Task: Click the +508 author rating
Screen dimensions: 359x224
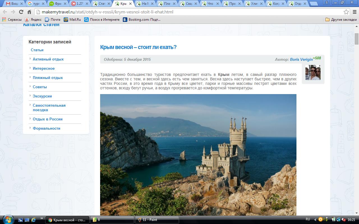Action: (317, 58)
